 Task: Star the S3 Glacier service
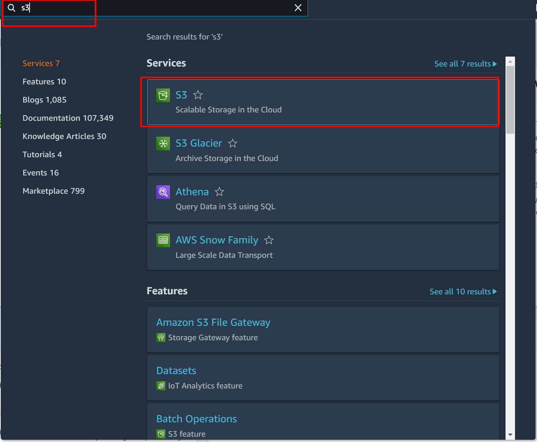232,144
